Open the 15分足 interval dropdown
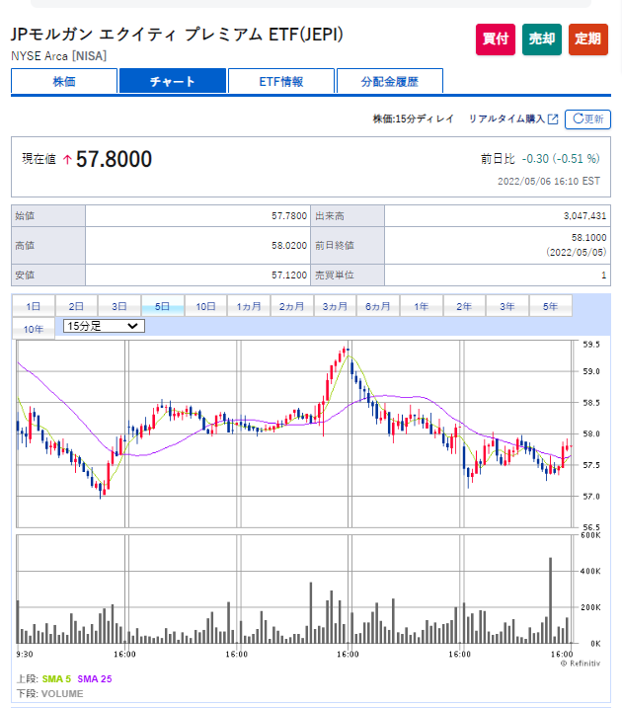The image size is (622, 708). click(x=104, y=326)
